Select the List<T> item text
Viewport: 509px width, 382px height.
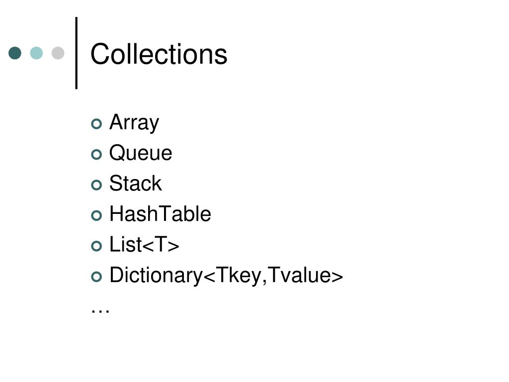point(144,244)
